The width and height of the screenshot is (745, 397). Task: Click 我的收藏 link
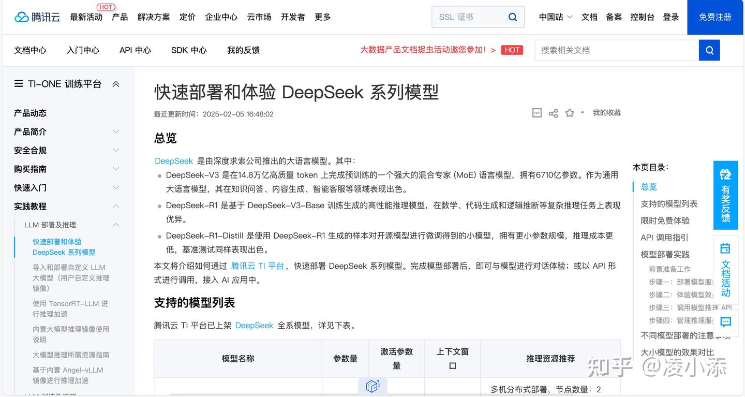[x=607, y=113]
